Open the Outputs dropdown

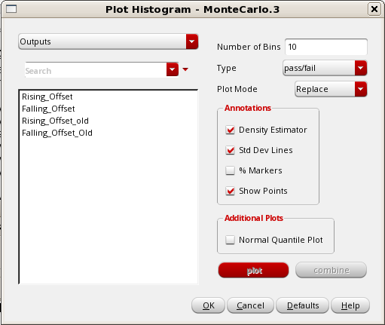coord(108,41)
